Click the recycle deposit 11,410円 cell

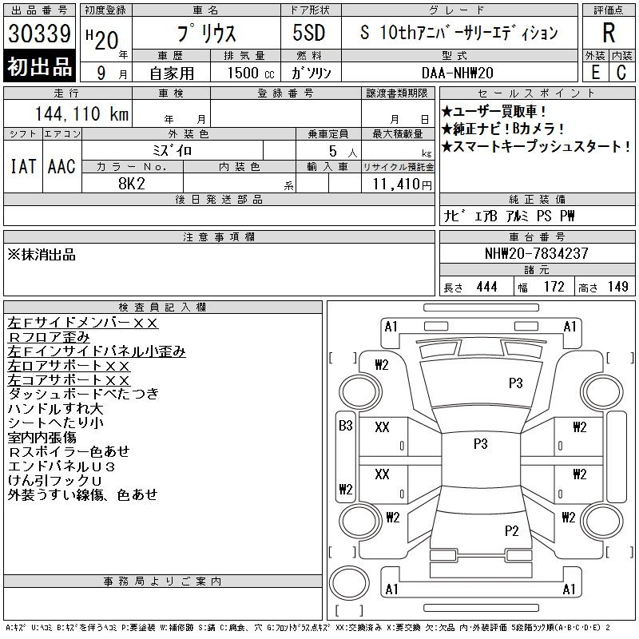398,184
